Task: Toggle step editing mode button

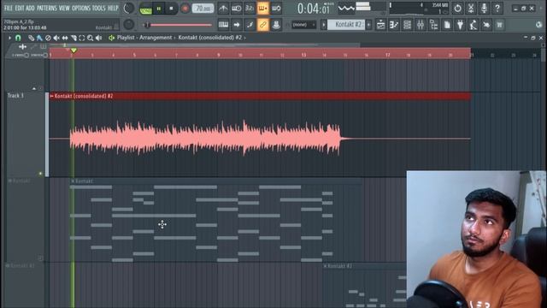Action: [x=250, y=25]
